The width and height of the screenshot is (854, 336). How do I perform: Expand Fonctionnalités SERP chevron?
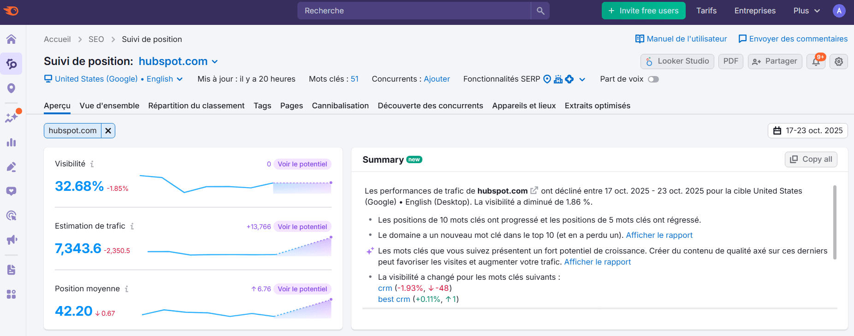(582, 79)
